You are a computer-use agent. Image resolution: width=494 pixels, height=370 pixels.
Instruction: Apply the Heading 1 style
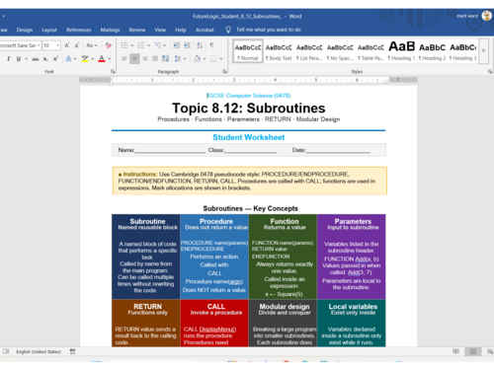tap(401, 51)
